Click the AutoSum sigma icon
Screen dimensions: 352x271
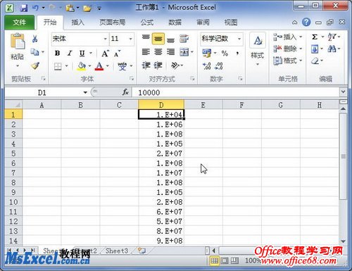point(315,37)
